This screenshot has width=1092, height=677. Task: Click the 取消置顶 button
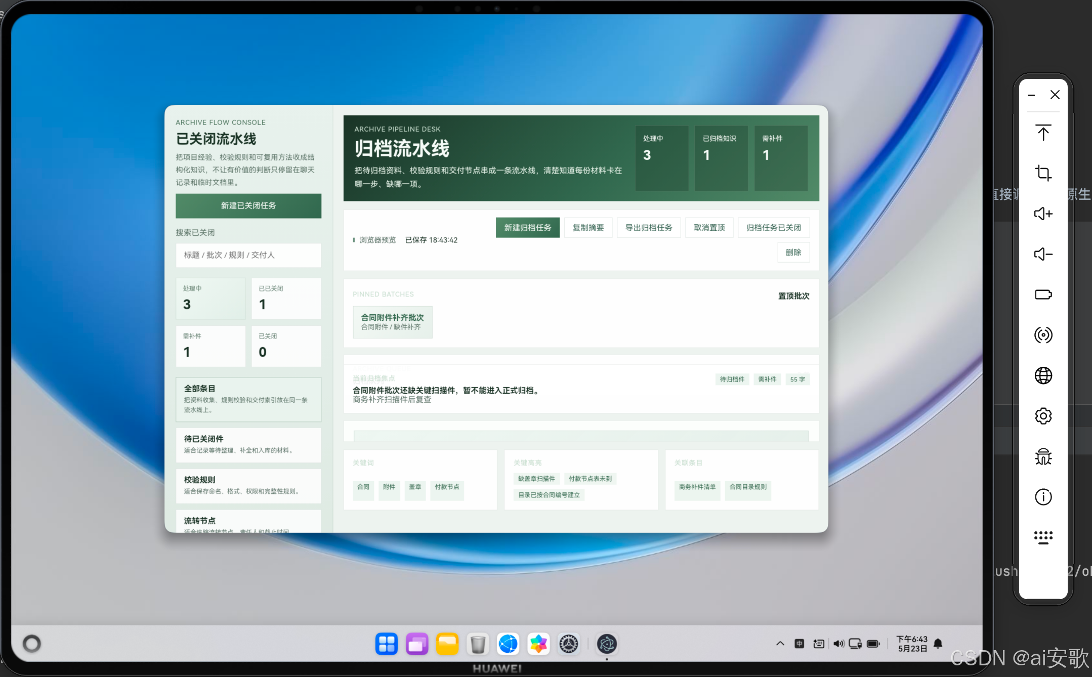[709, 228]
